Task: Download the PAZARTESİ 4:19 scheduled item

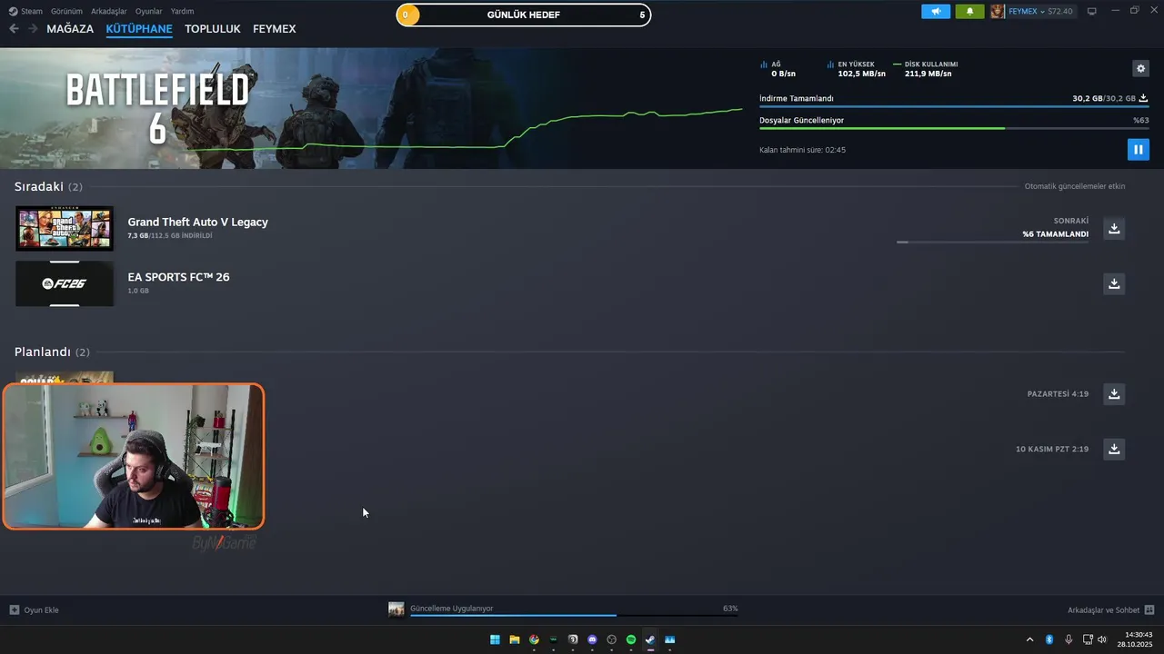Action: [x=1114, y=393]
